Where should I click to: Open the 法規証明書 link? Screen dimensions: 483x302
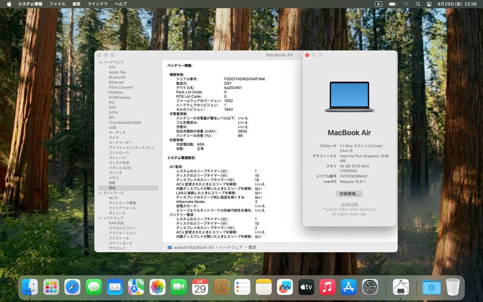click(x=349, y=204)
